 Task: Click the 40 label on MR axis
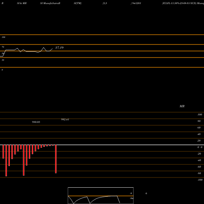click(x=199, y=134)
